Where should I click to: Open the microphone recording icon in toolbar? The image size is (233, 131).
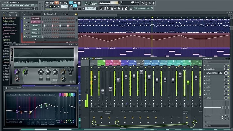[150, 3]
